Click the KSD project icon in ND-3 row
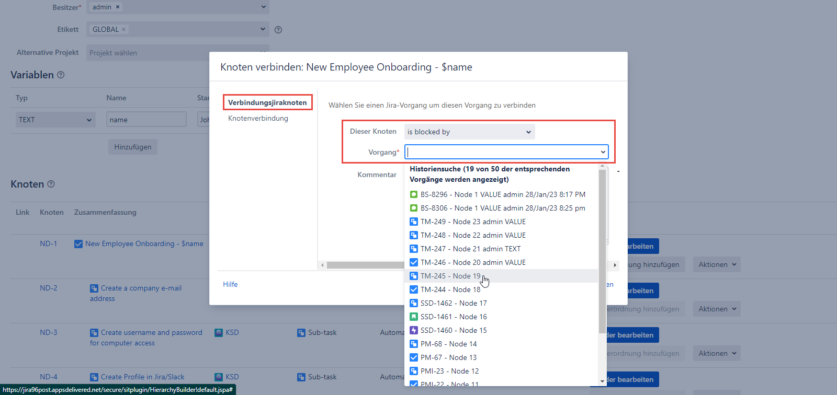Screen dimensions: 837x395 (x=219, y=332)
